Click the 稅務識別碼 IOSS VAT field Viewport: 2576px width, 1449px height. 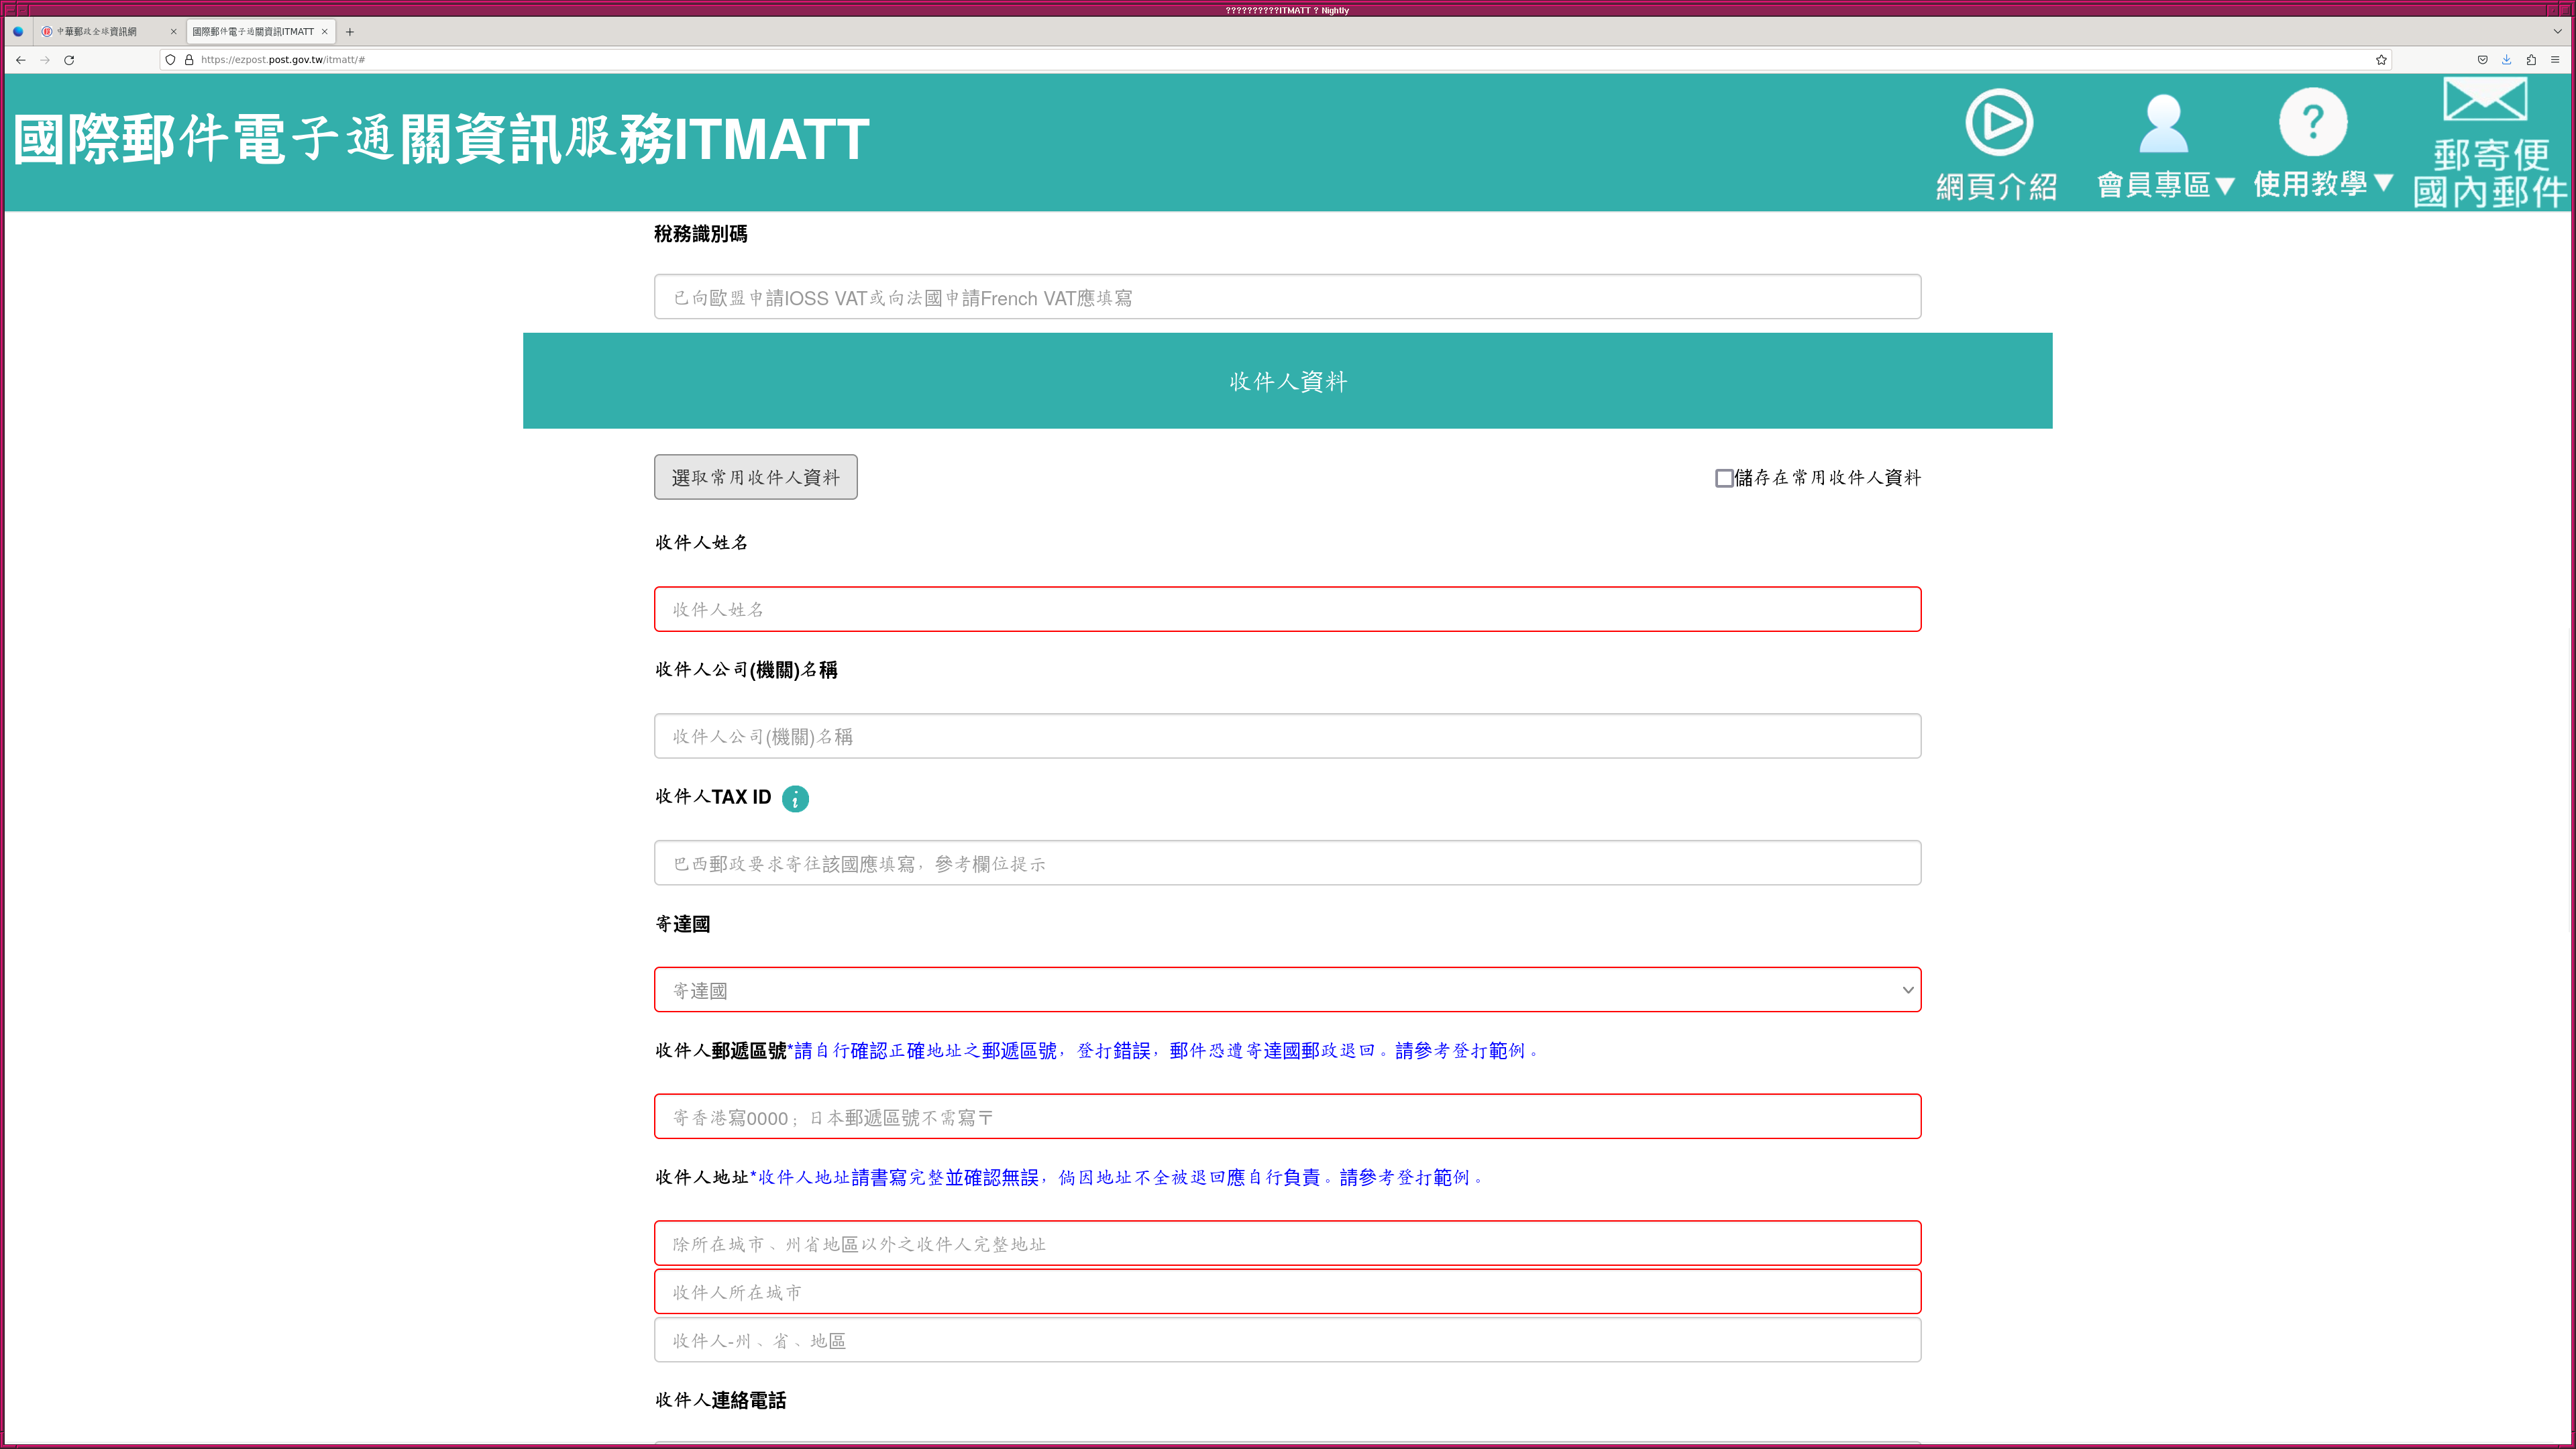point(1287,297)
